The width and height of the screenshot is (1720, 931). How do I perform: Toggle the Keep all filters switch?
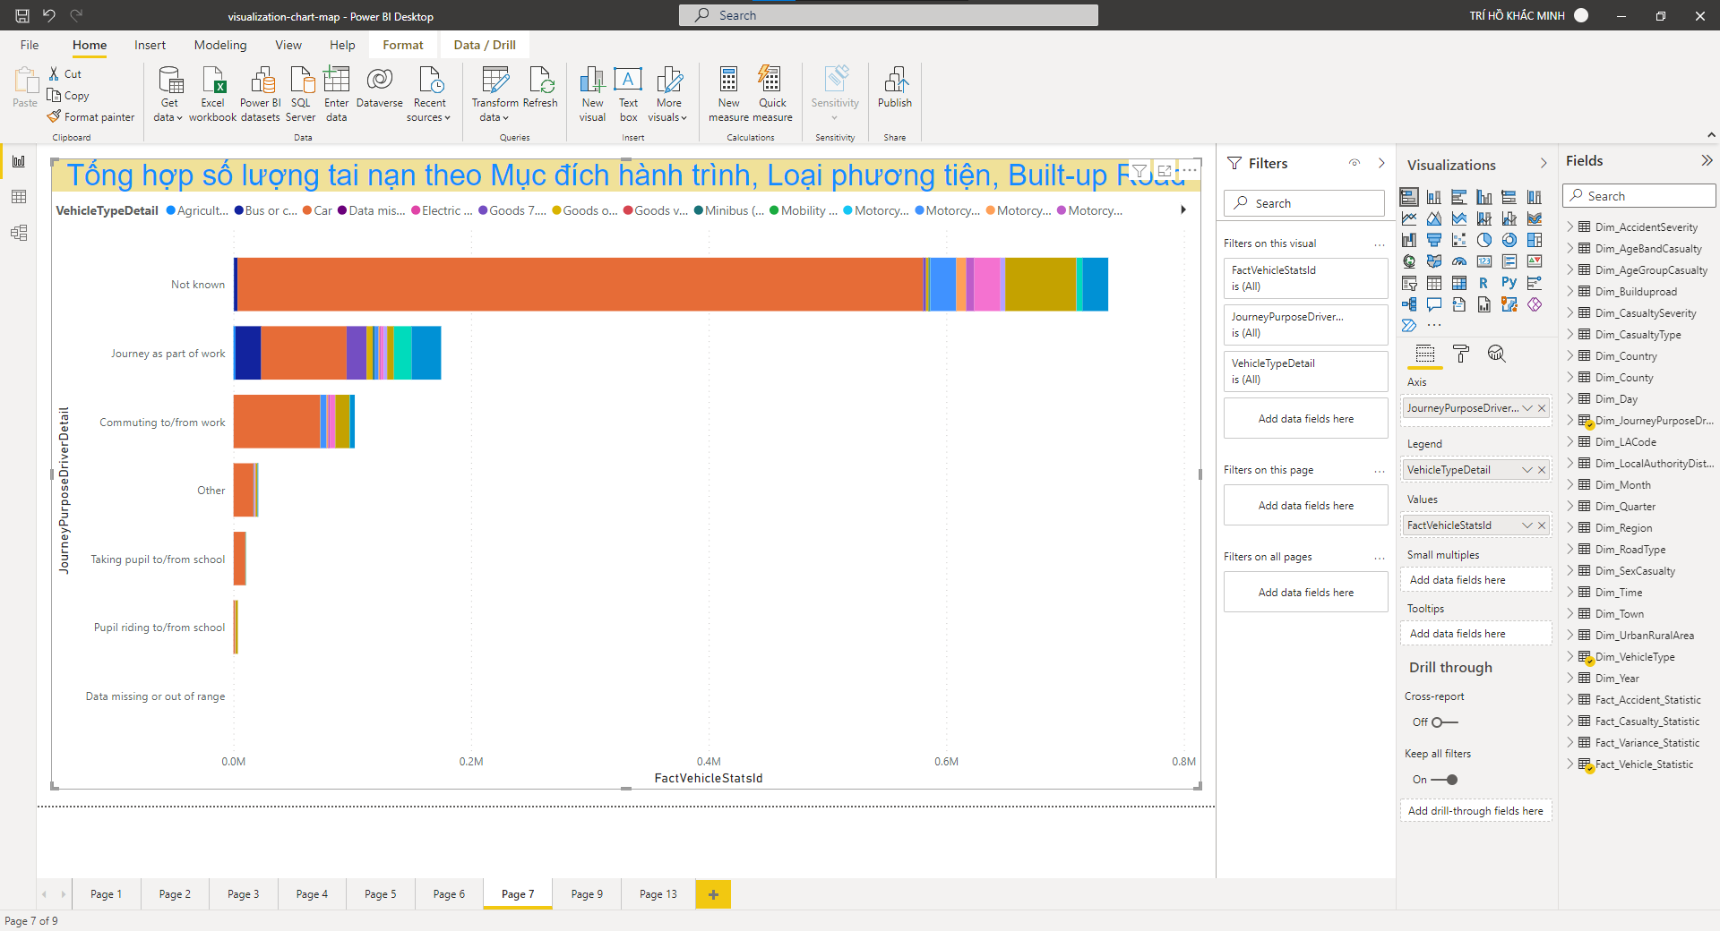point(1444,780)
